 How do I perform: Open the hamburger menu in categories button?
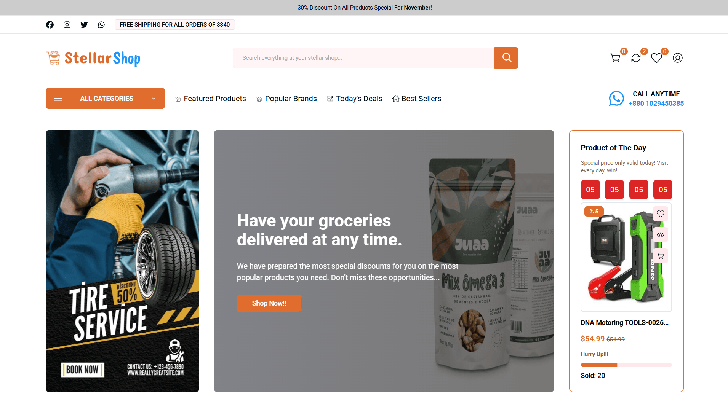(58, 99)
